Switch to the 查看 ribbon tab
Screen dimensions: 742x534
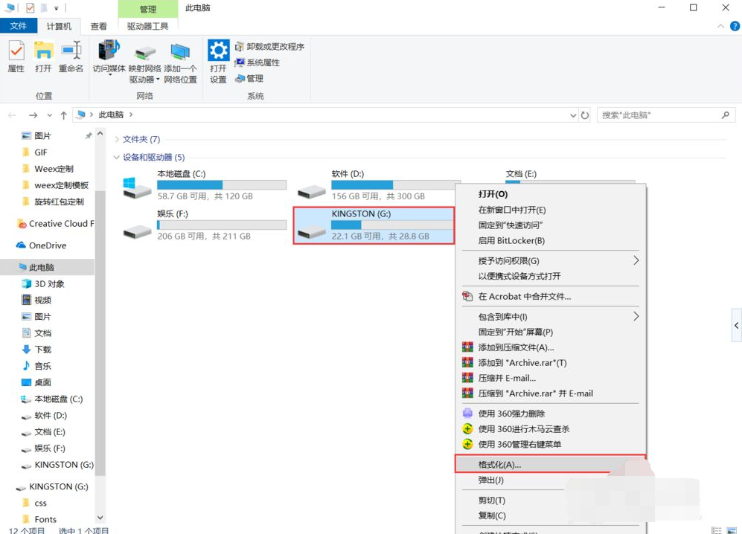pyautogui.click(x=98, y=26)
